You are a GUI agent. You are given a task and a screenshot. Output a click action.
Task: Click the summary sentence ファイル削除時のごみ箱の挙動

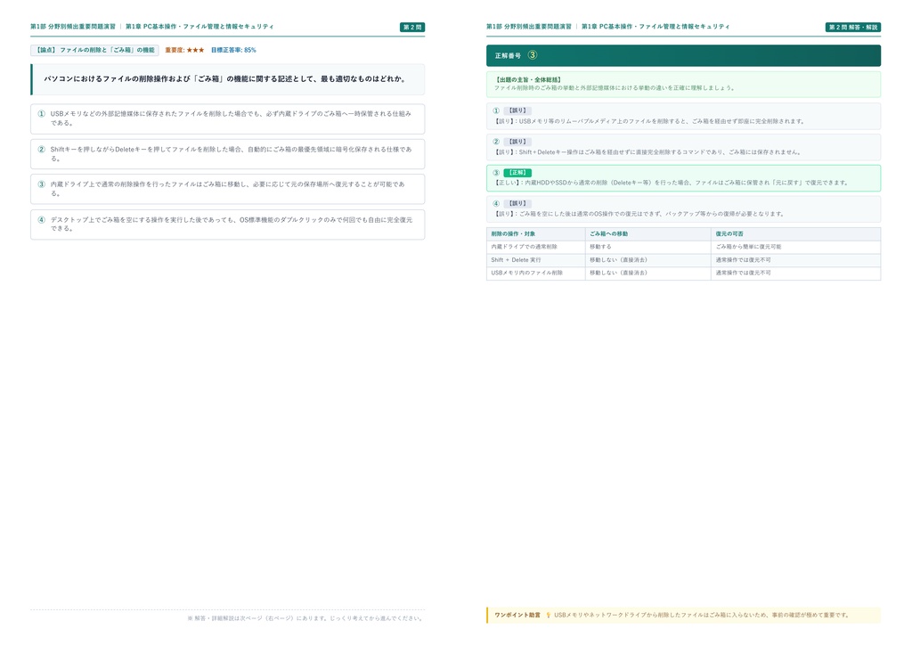[x=615, y=88]
